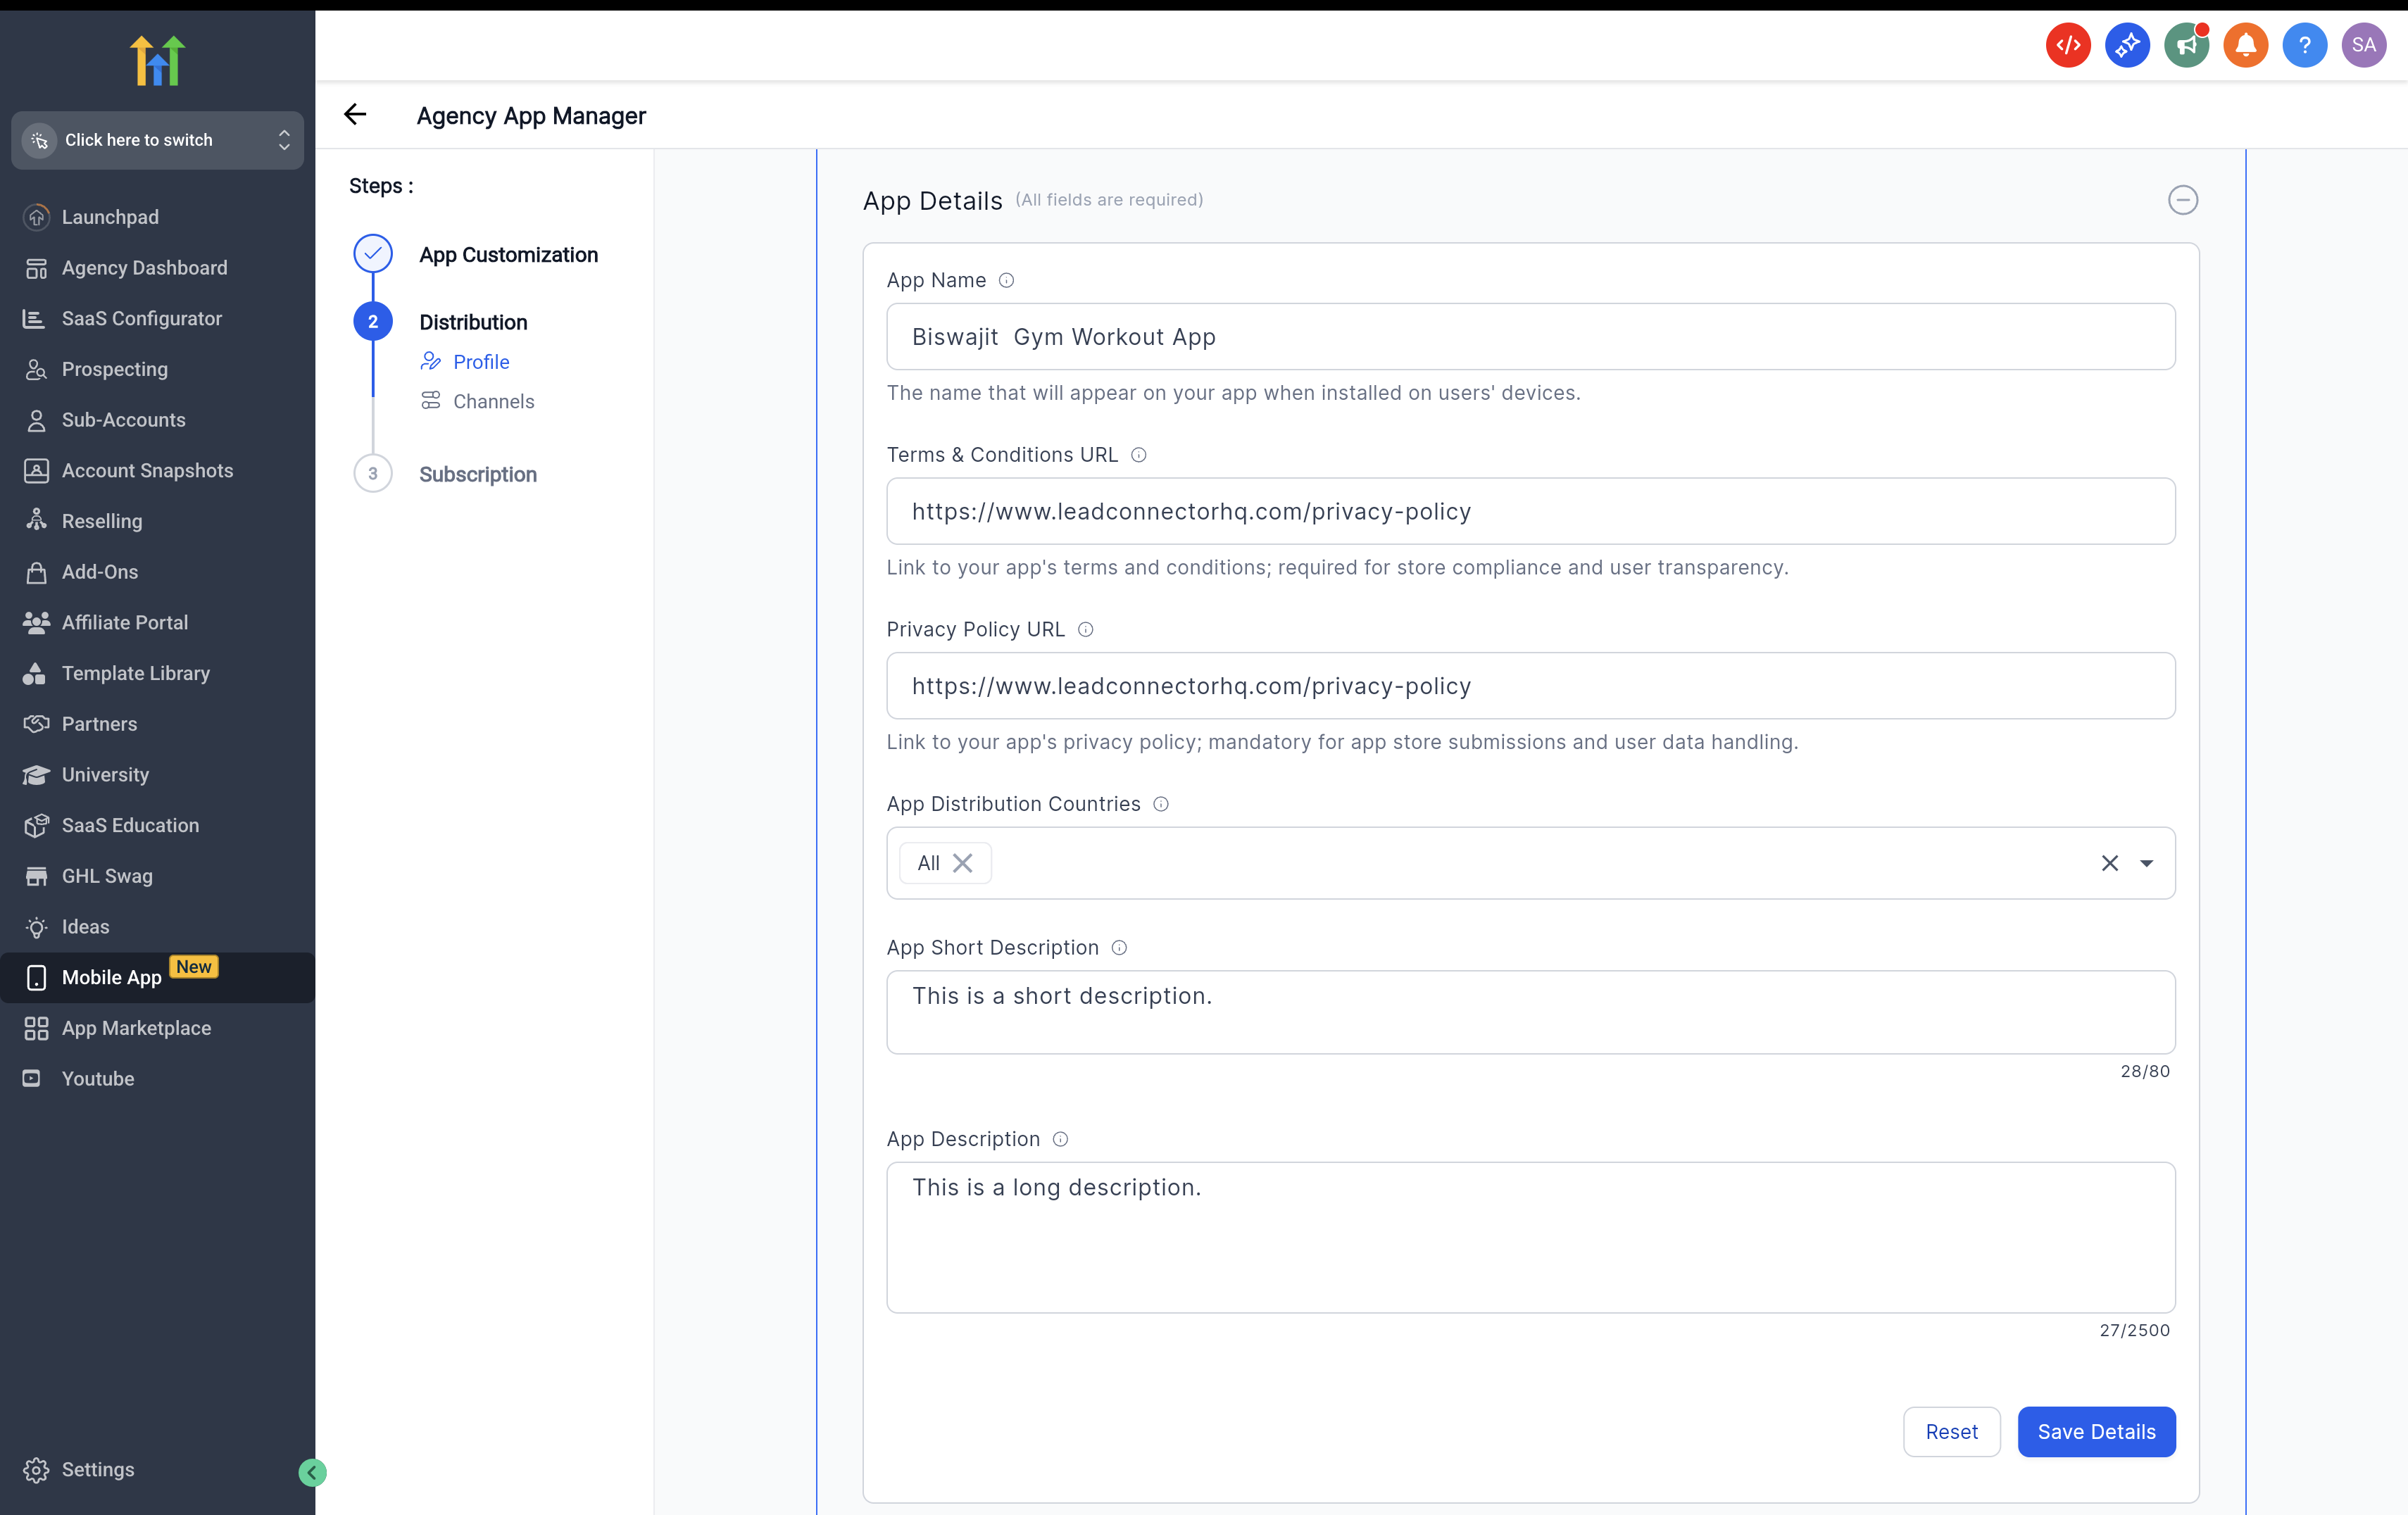Open the notifications bell icon
2408x1515 pixels.
click(x=2245, y=45)
